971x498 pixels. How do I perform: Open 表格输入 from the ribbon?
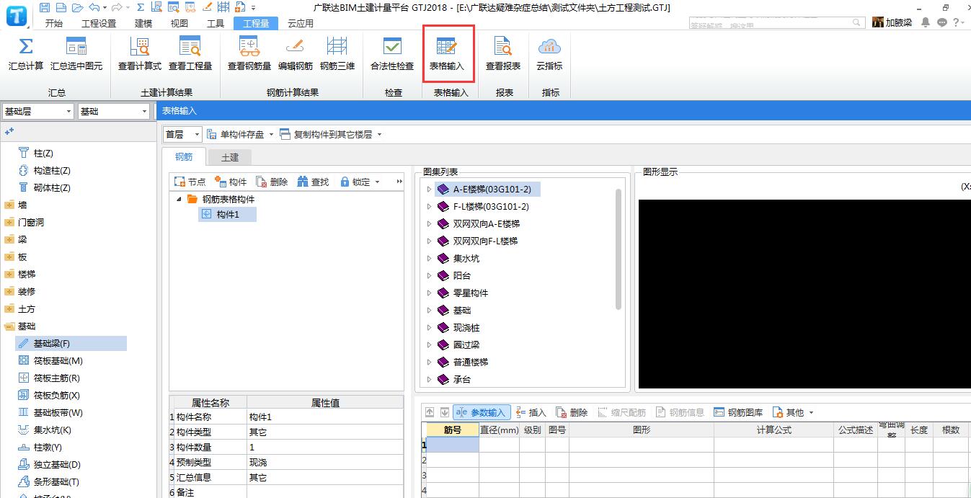pyautogui.click(x=447, y=54)
